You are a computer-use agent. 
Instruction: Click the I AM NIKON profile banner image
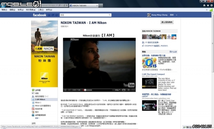coord(44,54)
